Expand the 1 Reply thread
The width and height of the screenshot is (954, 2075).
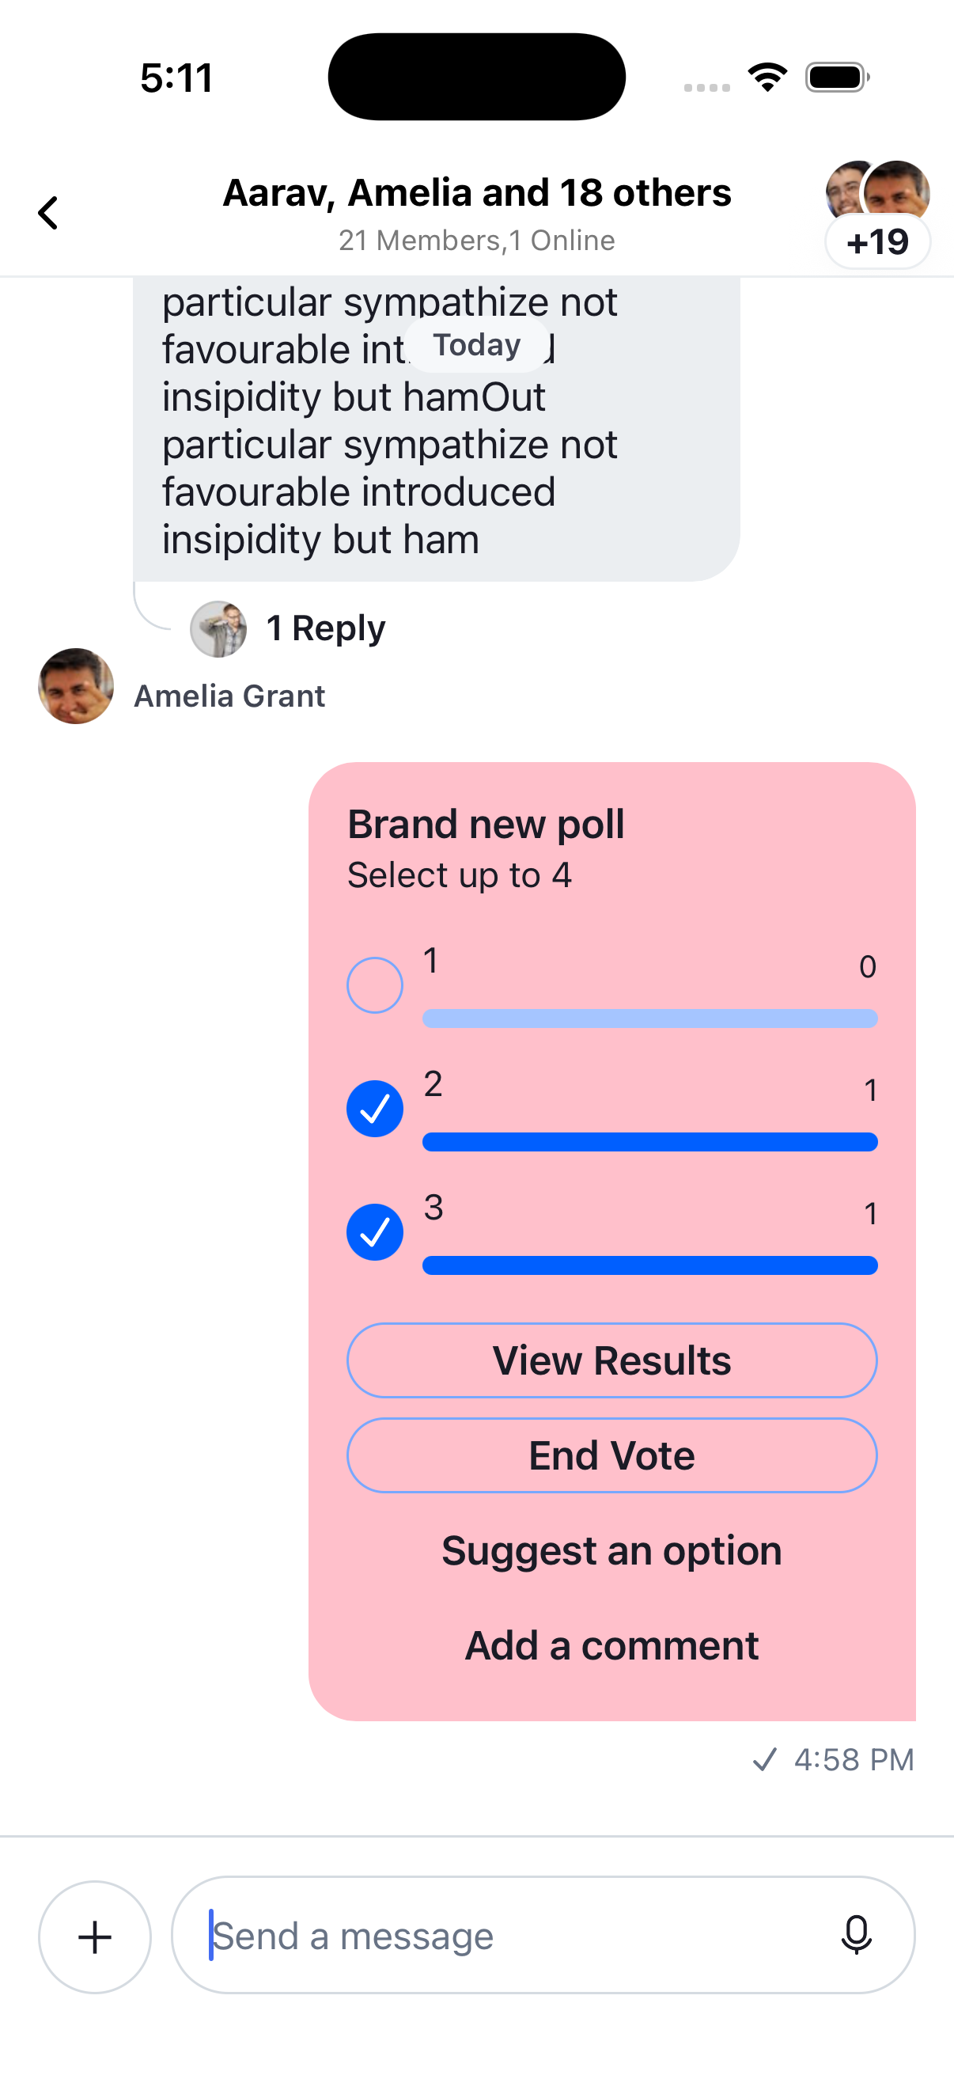point(325,628)
